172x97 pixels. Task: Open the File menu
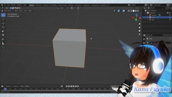coord(5,5)
